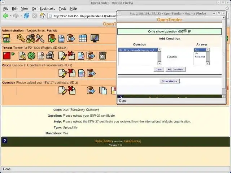
Task: Click the gold key security icon
Action: [21, 38]
